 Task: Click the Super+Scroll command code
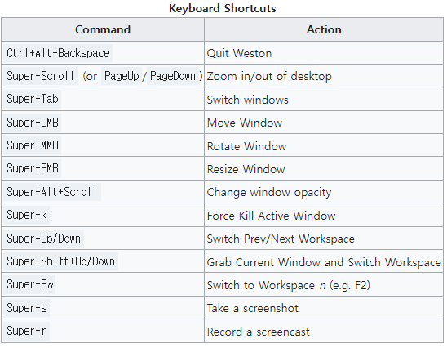pyautogui.click(x=41, y=76)
